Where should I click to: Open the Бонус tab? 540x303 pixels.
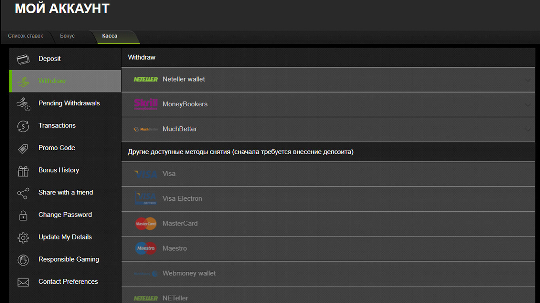[x=68, y=36]
